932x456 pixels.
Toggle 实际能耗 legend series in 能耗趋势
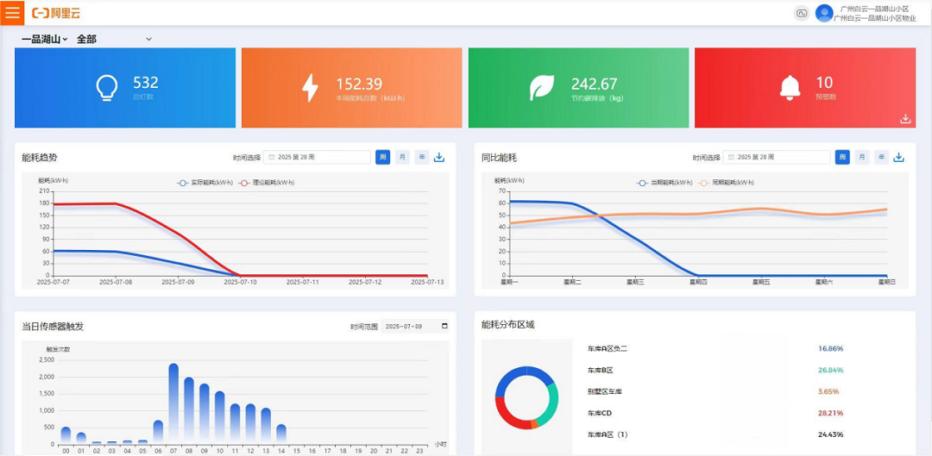pos(205,183)
